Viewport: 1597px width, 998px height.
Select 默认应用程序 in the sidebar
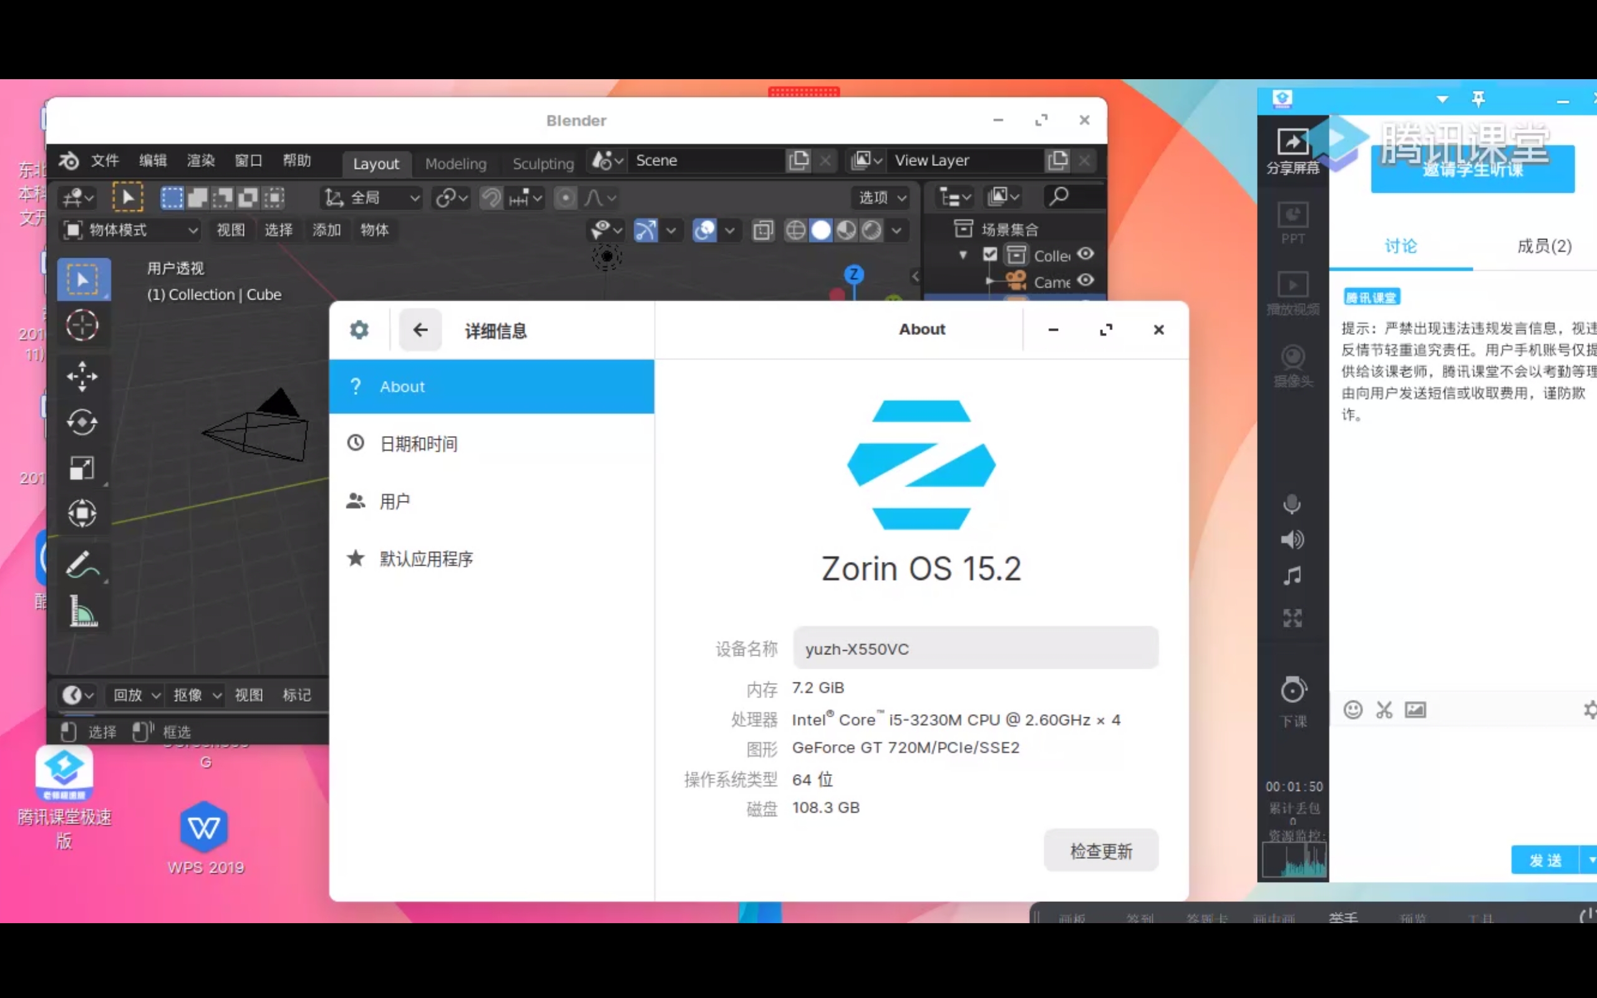point(492,559)
